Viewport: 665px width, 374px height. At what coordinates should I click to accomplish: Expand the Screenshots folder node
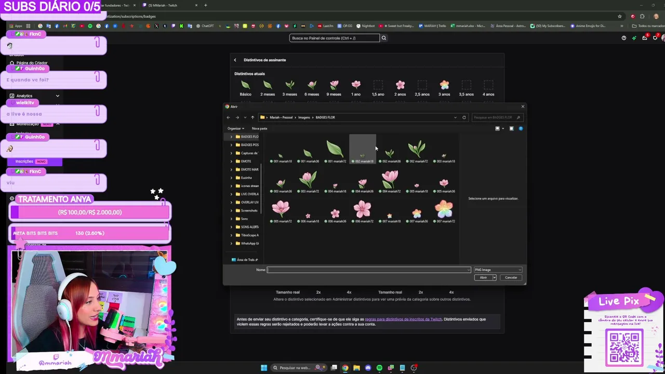(x=231, y=210)
